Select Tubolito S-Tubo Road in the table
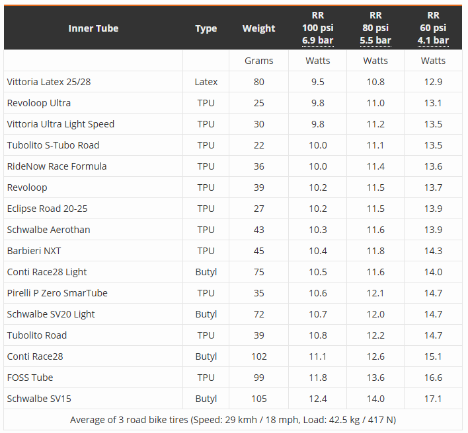 click(53, 145)
